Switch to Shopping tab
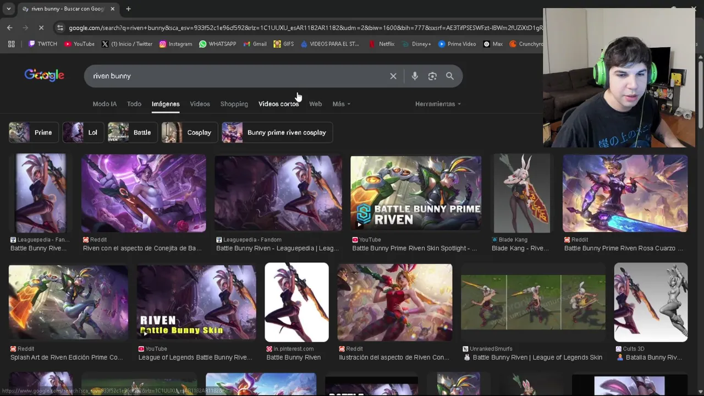Image resolution: width=704 pixels, height=396 pixels. point(234,104)
